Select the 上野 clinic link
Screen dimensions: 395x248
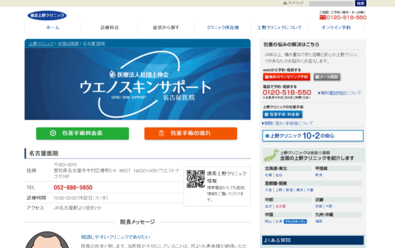278,190
